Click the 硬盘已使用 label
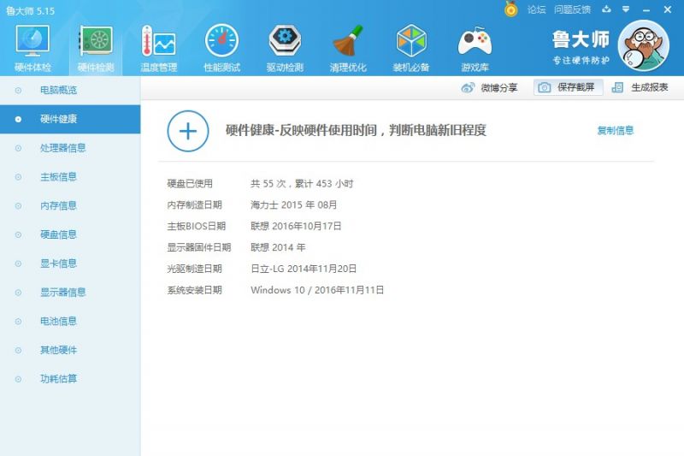Viewport: 684px width, 456px height. [190, 184]
